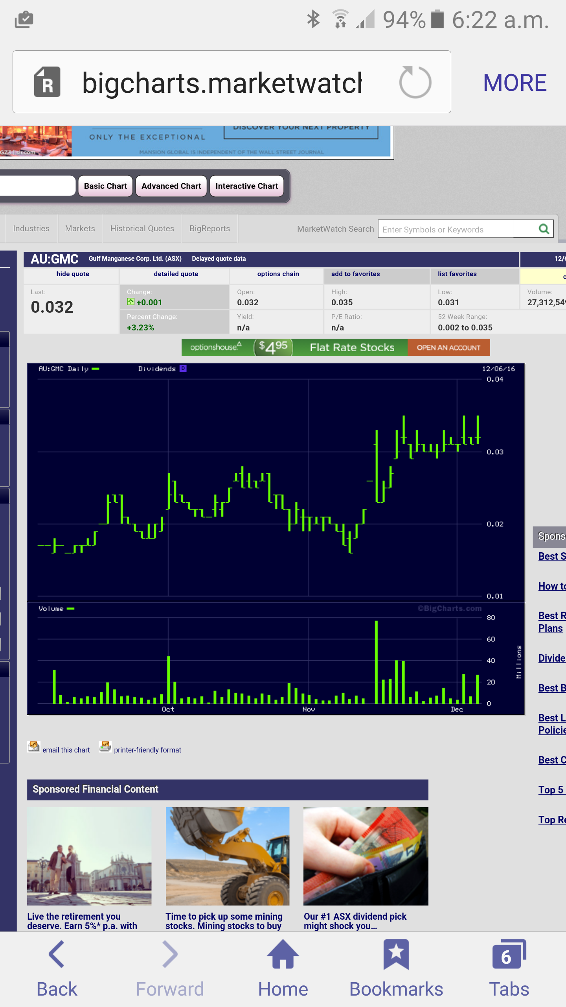Open the detailed quote link
The width and height of the screenshot is (566, 1007).
tap(176, 274)
